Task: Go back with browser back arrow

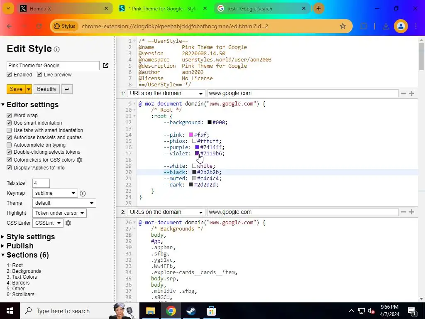Action: tap(9, 26)
